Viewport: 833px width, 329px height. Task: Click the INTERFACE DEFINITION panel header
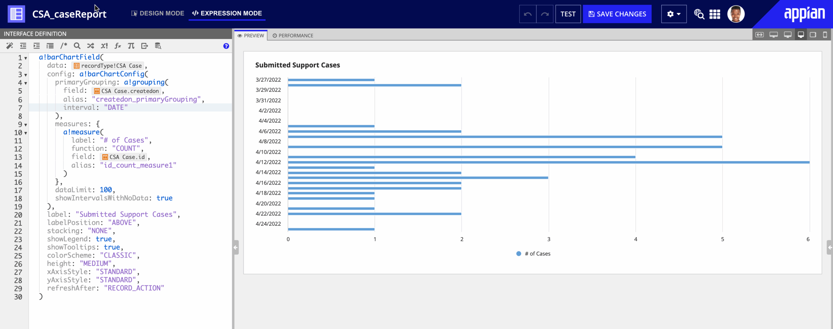(35, 34)
